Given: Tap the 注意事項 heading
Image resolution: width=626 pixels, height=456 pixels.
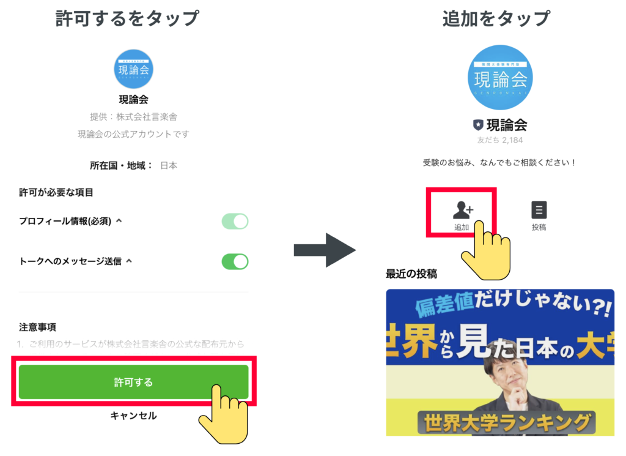Looking at the screenshot, I should pyautogui.click(x=37, y=327).
